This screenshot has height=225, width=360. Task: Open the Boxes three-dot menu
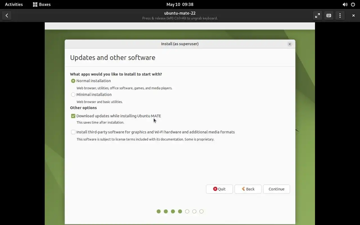coord(340,15)
